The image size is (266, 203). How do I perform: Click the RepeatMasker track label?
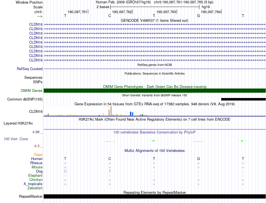click(x=31, y=196)
